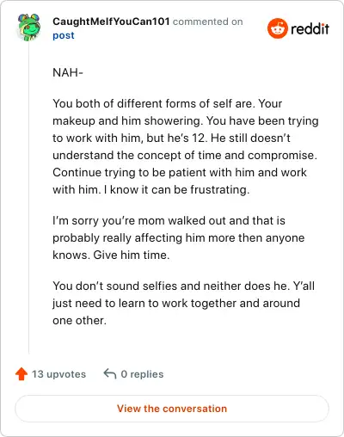
Task: Click the line "I'm sorry you're mom walked out"
Action: [x=169, y=220]
